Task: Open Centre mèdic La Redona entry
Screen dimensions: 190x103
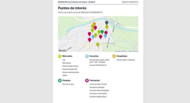Action: point(126,60)
